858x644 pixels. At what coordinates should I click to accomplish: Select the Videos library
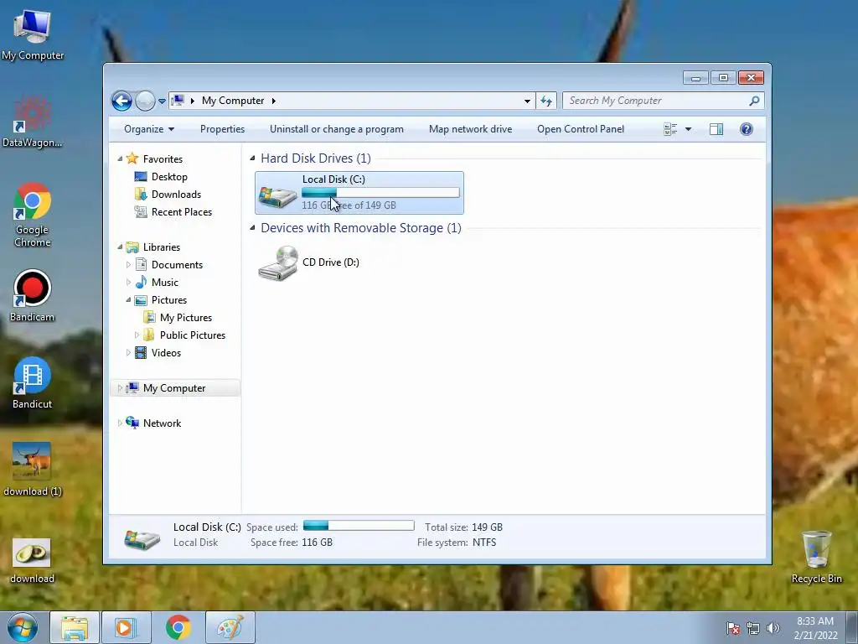coord(166,353)
